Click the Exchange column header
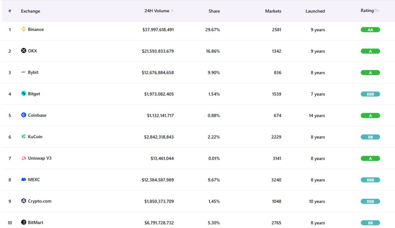 30,11
